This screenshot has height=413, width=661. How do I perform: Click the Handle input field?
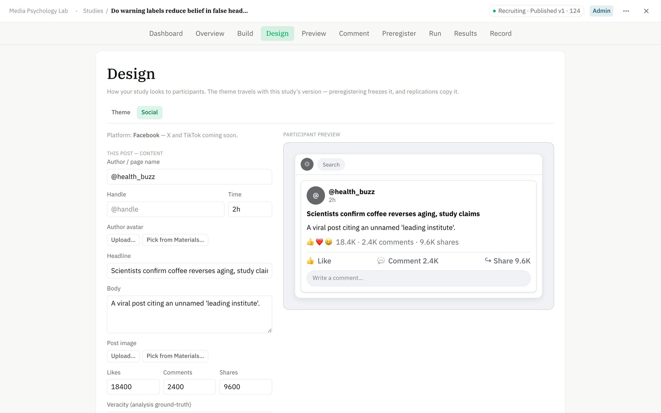pos(166,209)
